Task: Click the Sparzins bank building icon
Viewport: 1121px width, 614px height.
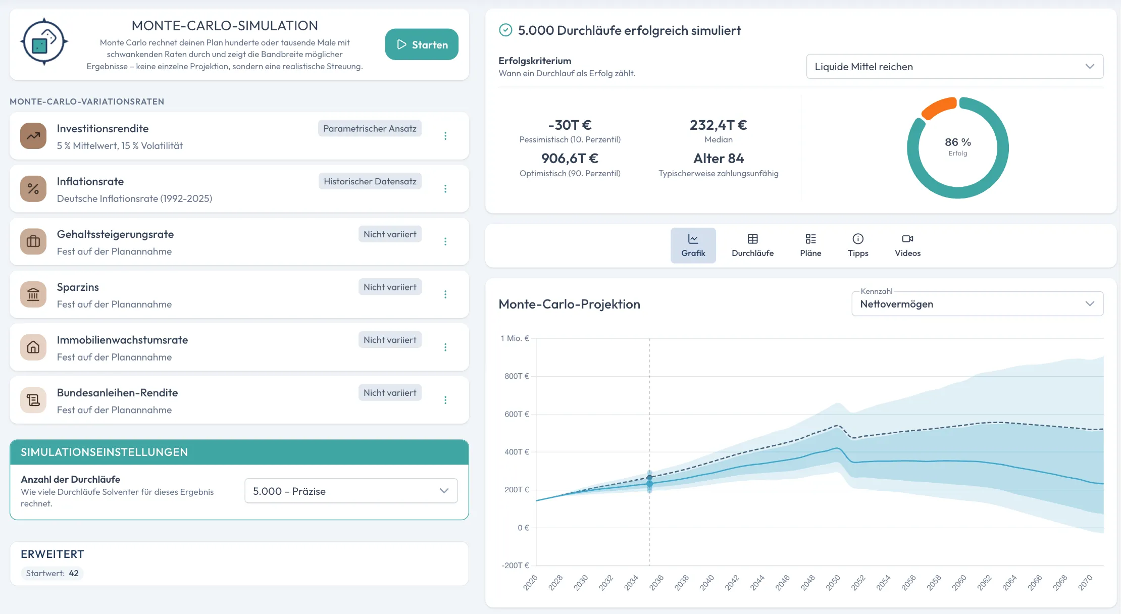Action: (x=33, y=294)
